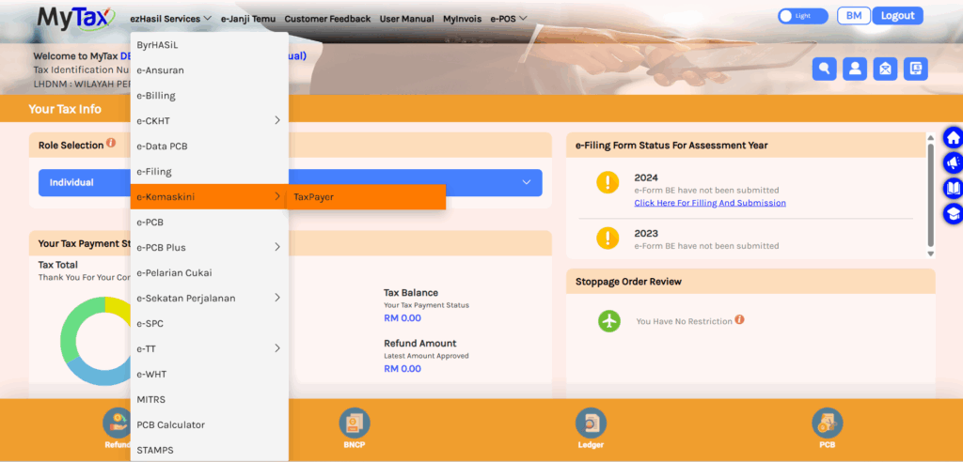Switch language with the BM button
Image resolution: width=963 pixels, height=462 pixels.
tap(854, 16)
